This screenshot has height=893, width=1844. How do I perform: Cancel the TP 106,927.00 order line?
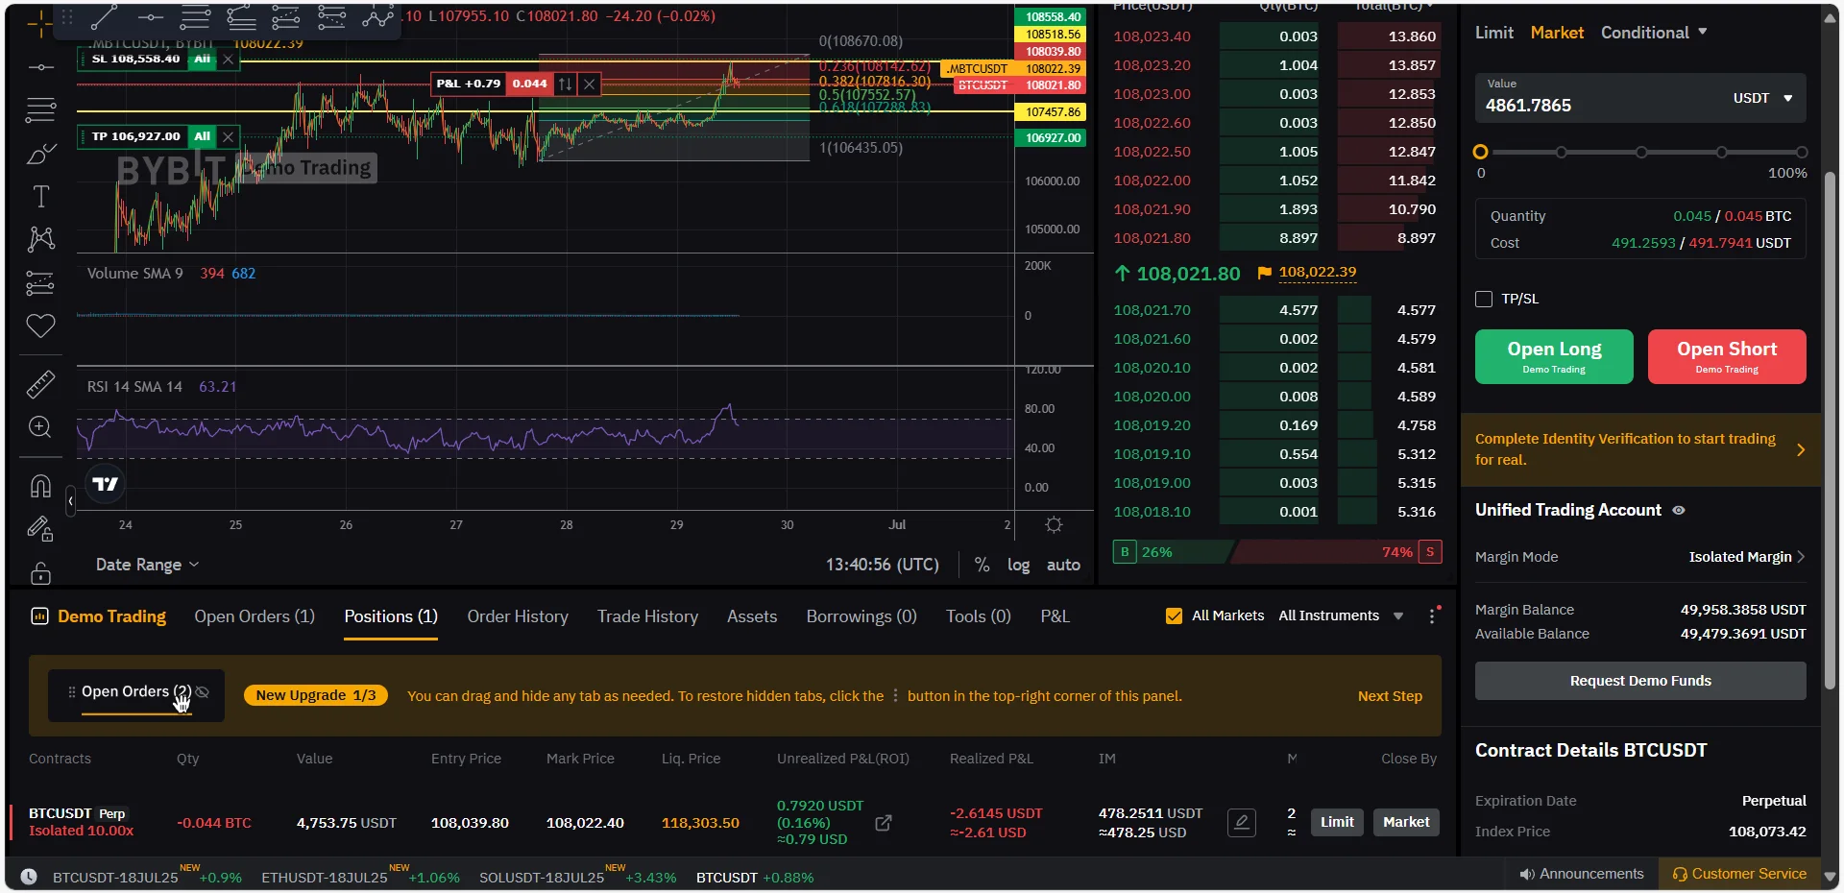tap(228, 136)
